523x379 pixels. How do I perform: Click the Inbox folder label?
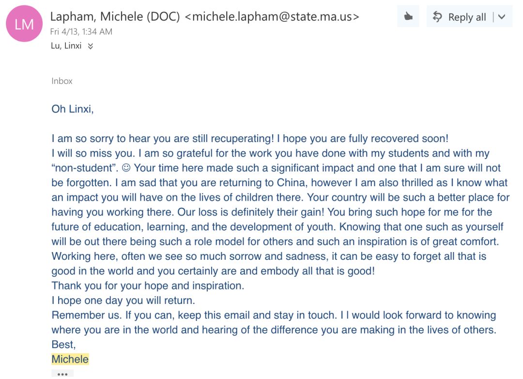coord(62,81)
